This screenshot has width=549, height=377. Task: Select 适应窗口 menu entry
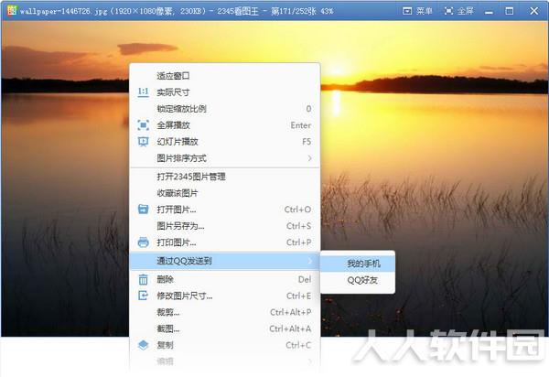(x=224, y=76)
